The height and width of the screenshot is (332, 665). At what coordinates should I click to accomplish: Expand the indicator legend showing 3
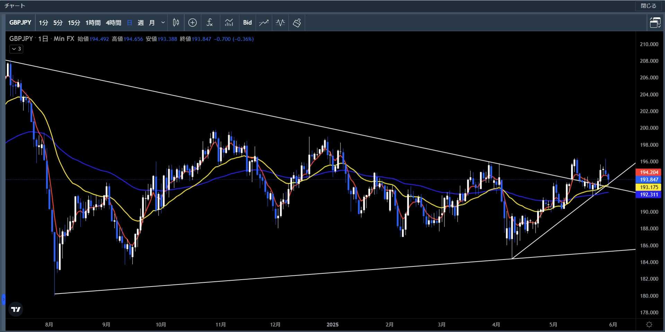pyautogui.click(x=16, y=49)
